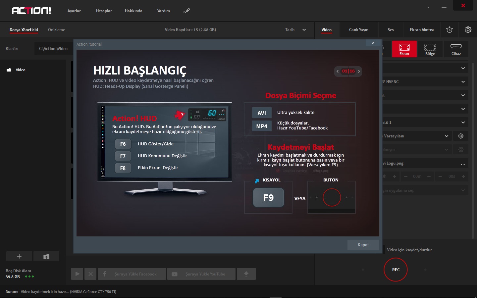The height and width of the screenshot is (298, 477).
Task: Select Cihaz recording mode
Action: [456, 49]
